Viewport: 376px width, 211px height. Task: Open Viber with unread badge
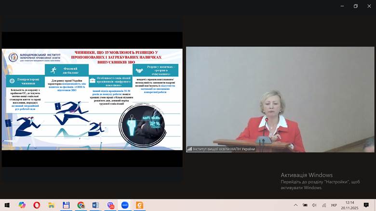pos(110,205)
